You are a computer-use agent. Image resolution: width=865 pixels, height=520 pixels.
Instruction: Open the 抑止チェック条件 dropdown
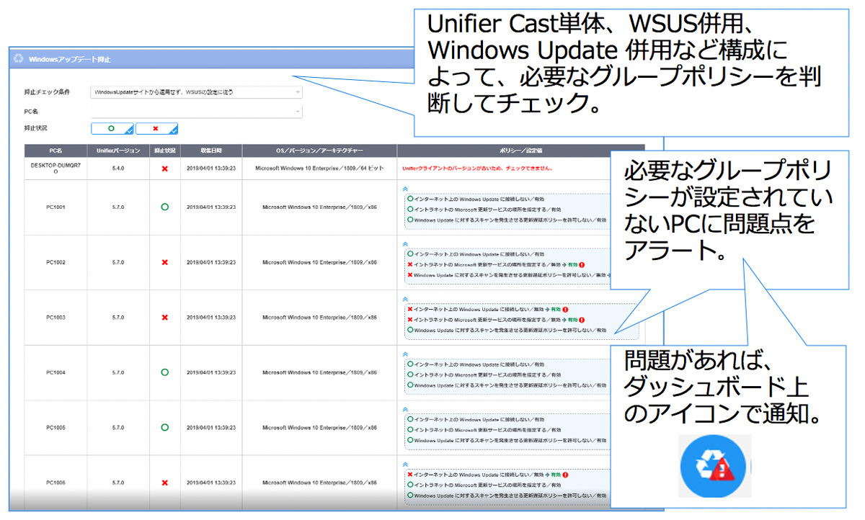[x=196, y=92]
